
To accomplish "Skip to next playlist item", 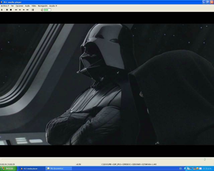I will click(x=27, y=10).
